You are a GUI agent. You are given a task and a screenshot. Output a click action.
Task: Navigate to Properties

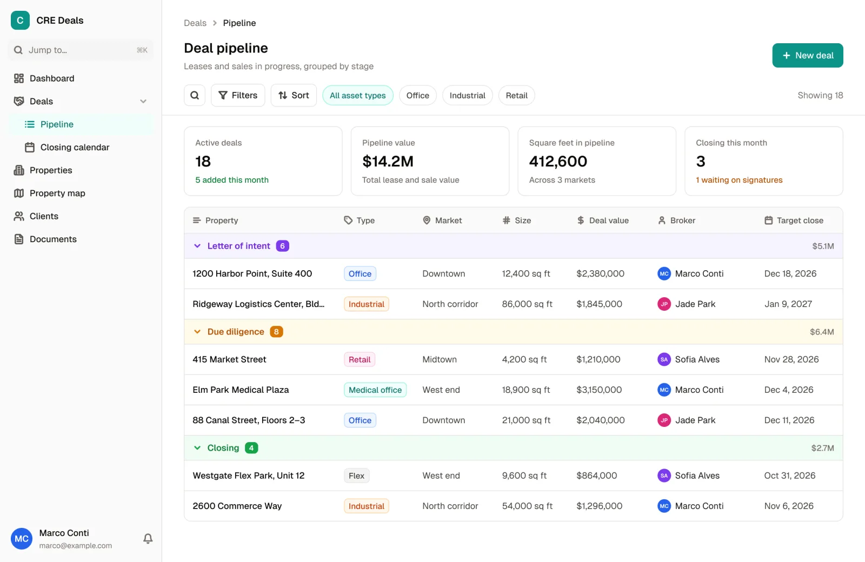(81, 170)
